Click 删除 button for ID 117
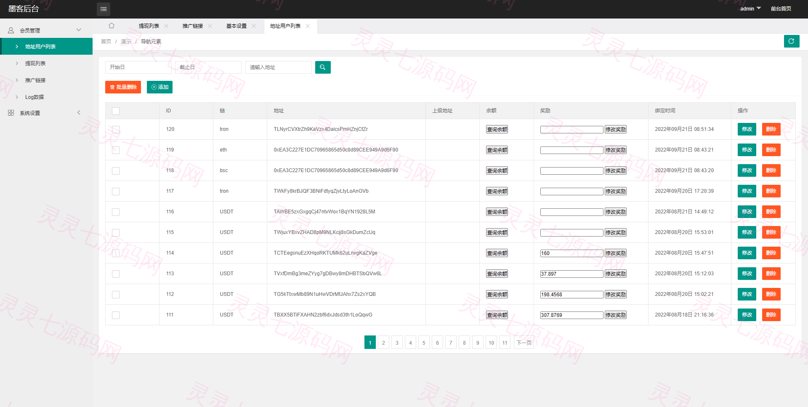This screenshot has width=808, height=407. tap(771, 191)
